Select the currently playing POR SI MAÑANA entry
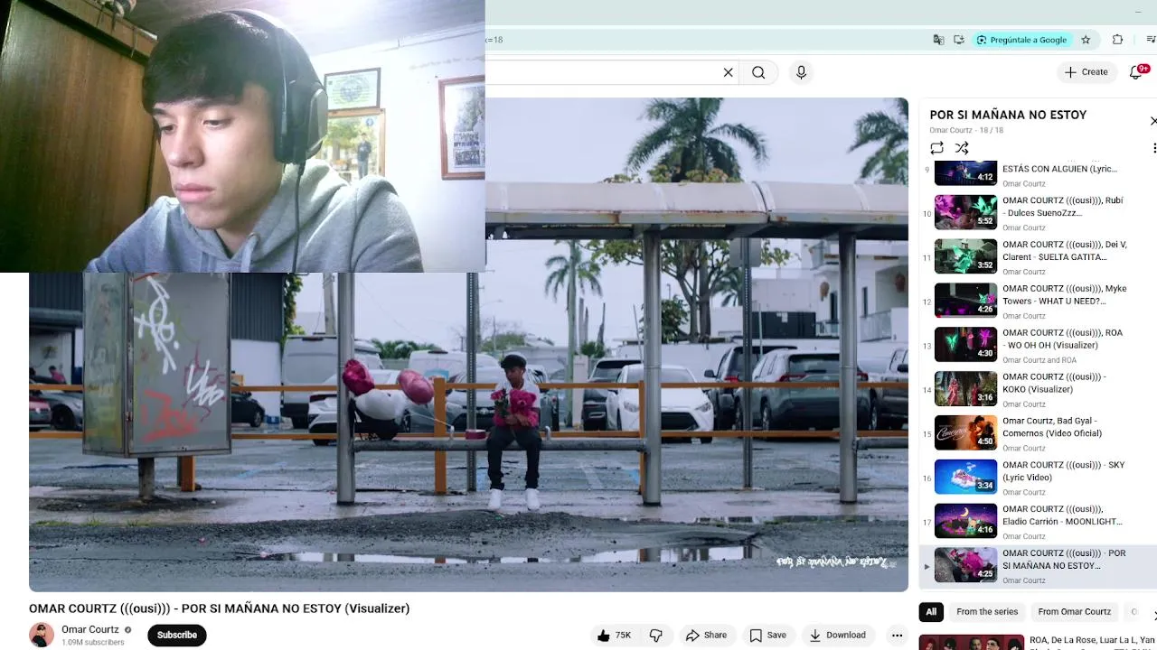1157x650 pixels. (1037, 566)
